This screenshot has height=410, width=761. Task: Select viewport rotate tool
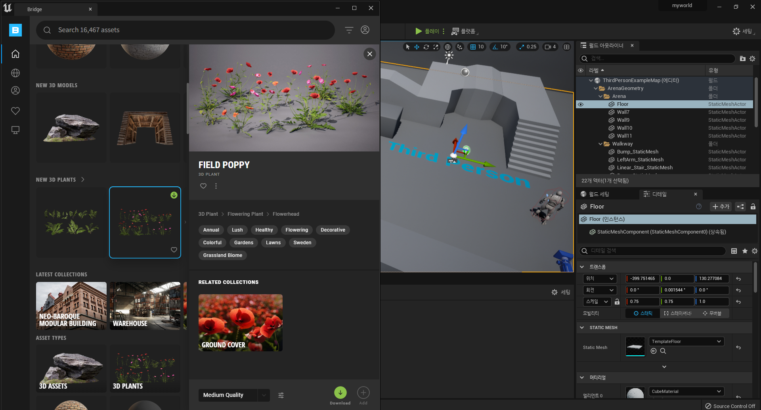pos(426,47)
